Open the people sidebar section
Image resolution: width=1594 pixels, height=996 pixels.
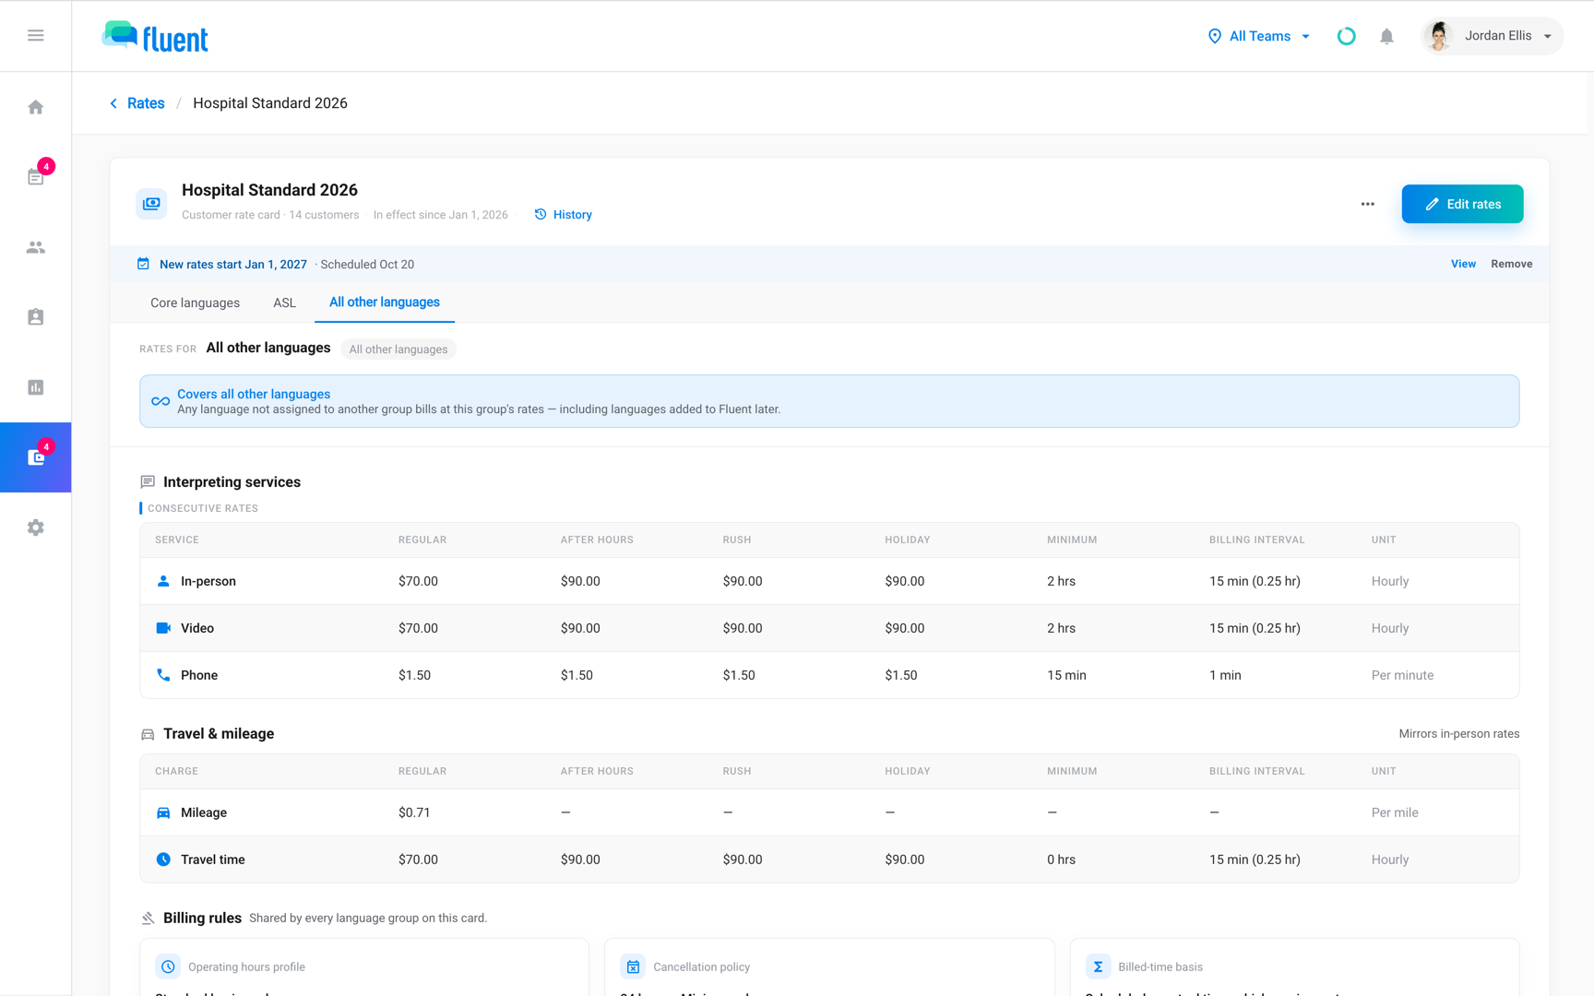coord(36,247)
